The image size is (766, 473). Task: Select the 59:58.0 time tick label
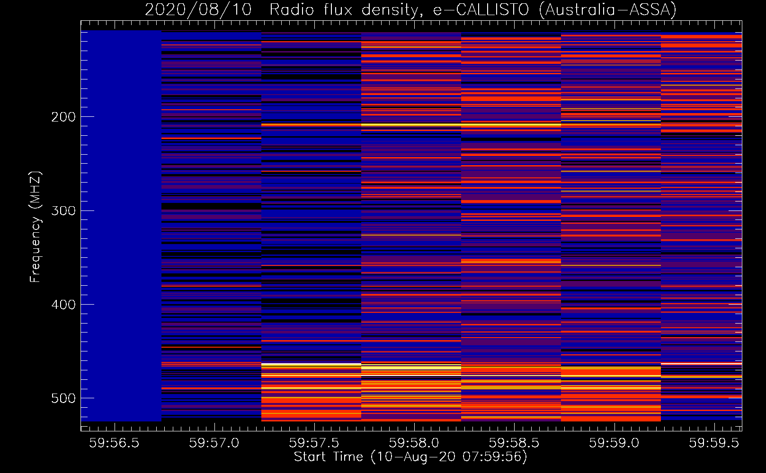[414, 443]
